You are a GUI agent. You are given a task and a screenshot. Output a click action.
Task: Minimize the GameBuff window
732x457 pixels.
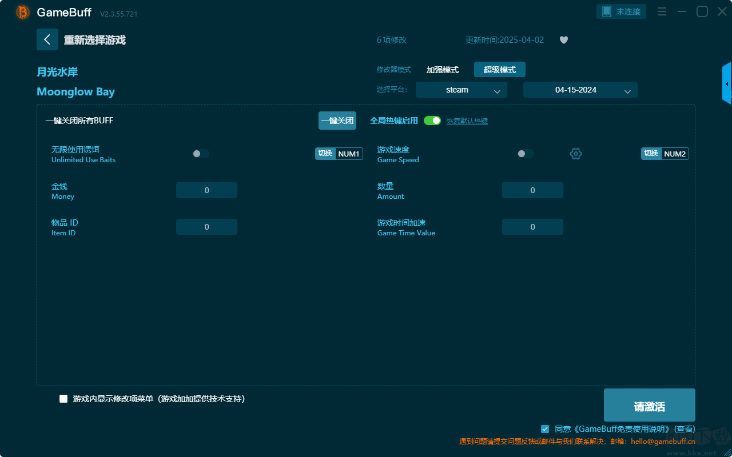tap(682, 11)
